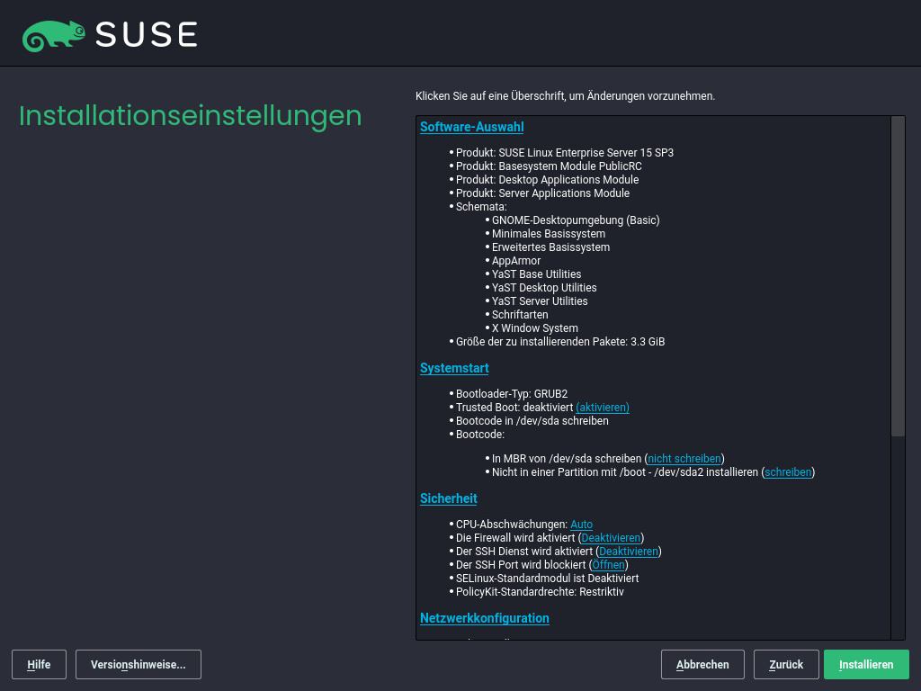This screenshot has height=691, width=921.
Task: Select text 'Produkt: Server Applications Module'
Action: [542, 193]
